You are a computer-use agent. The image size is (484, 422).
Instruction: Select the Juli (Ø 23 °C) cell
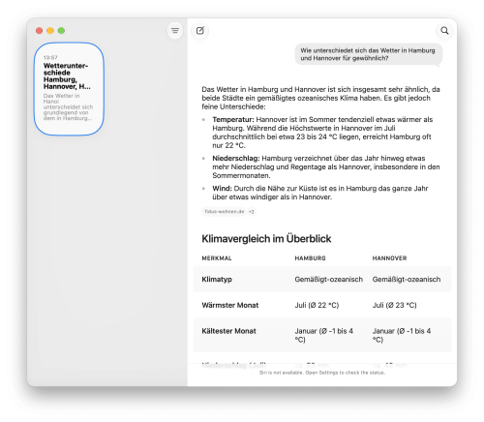coord(394,305)
